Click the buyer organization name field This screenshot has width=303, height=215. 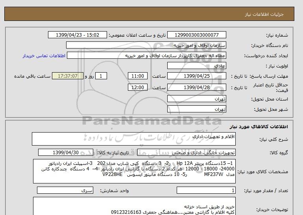[146, 45]
